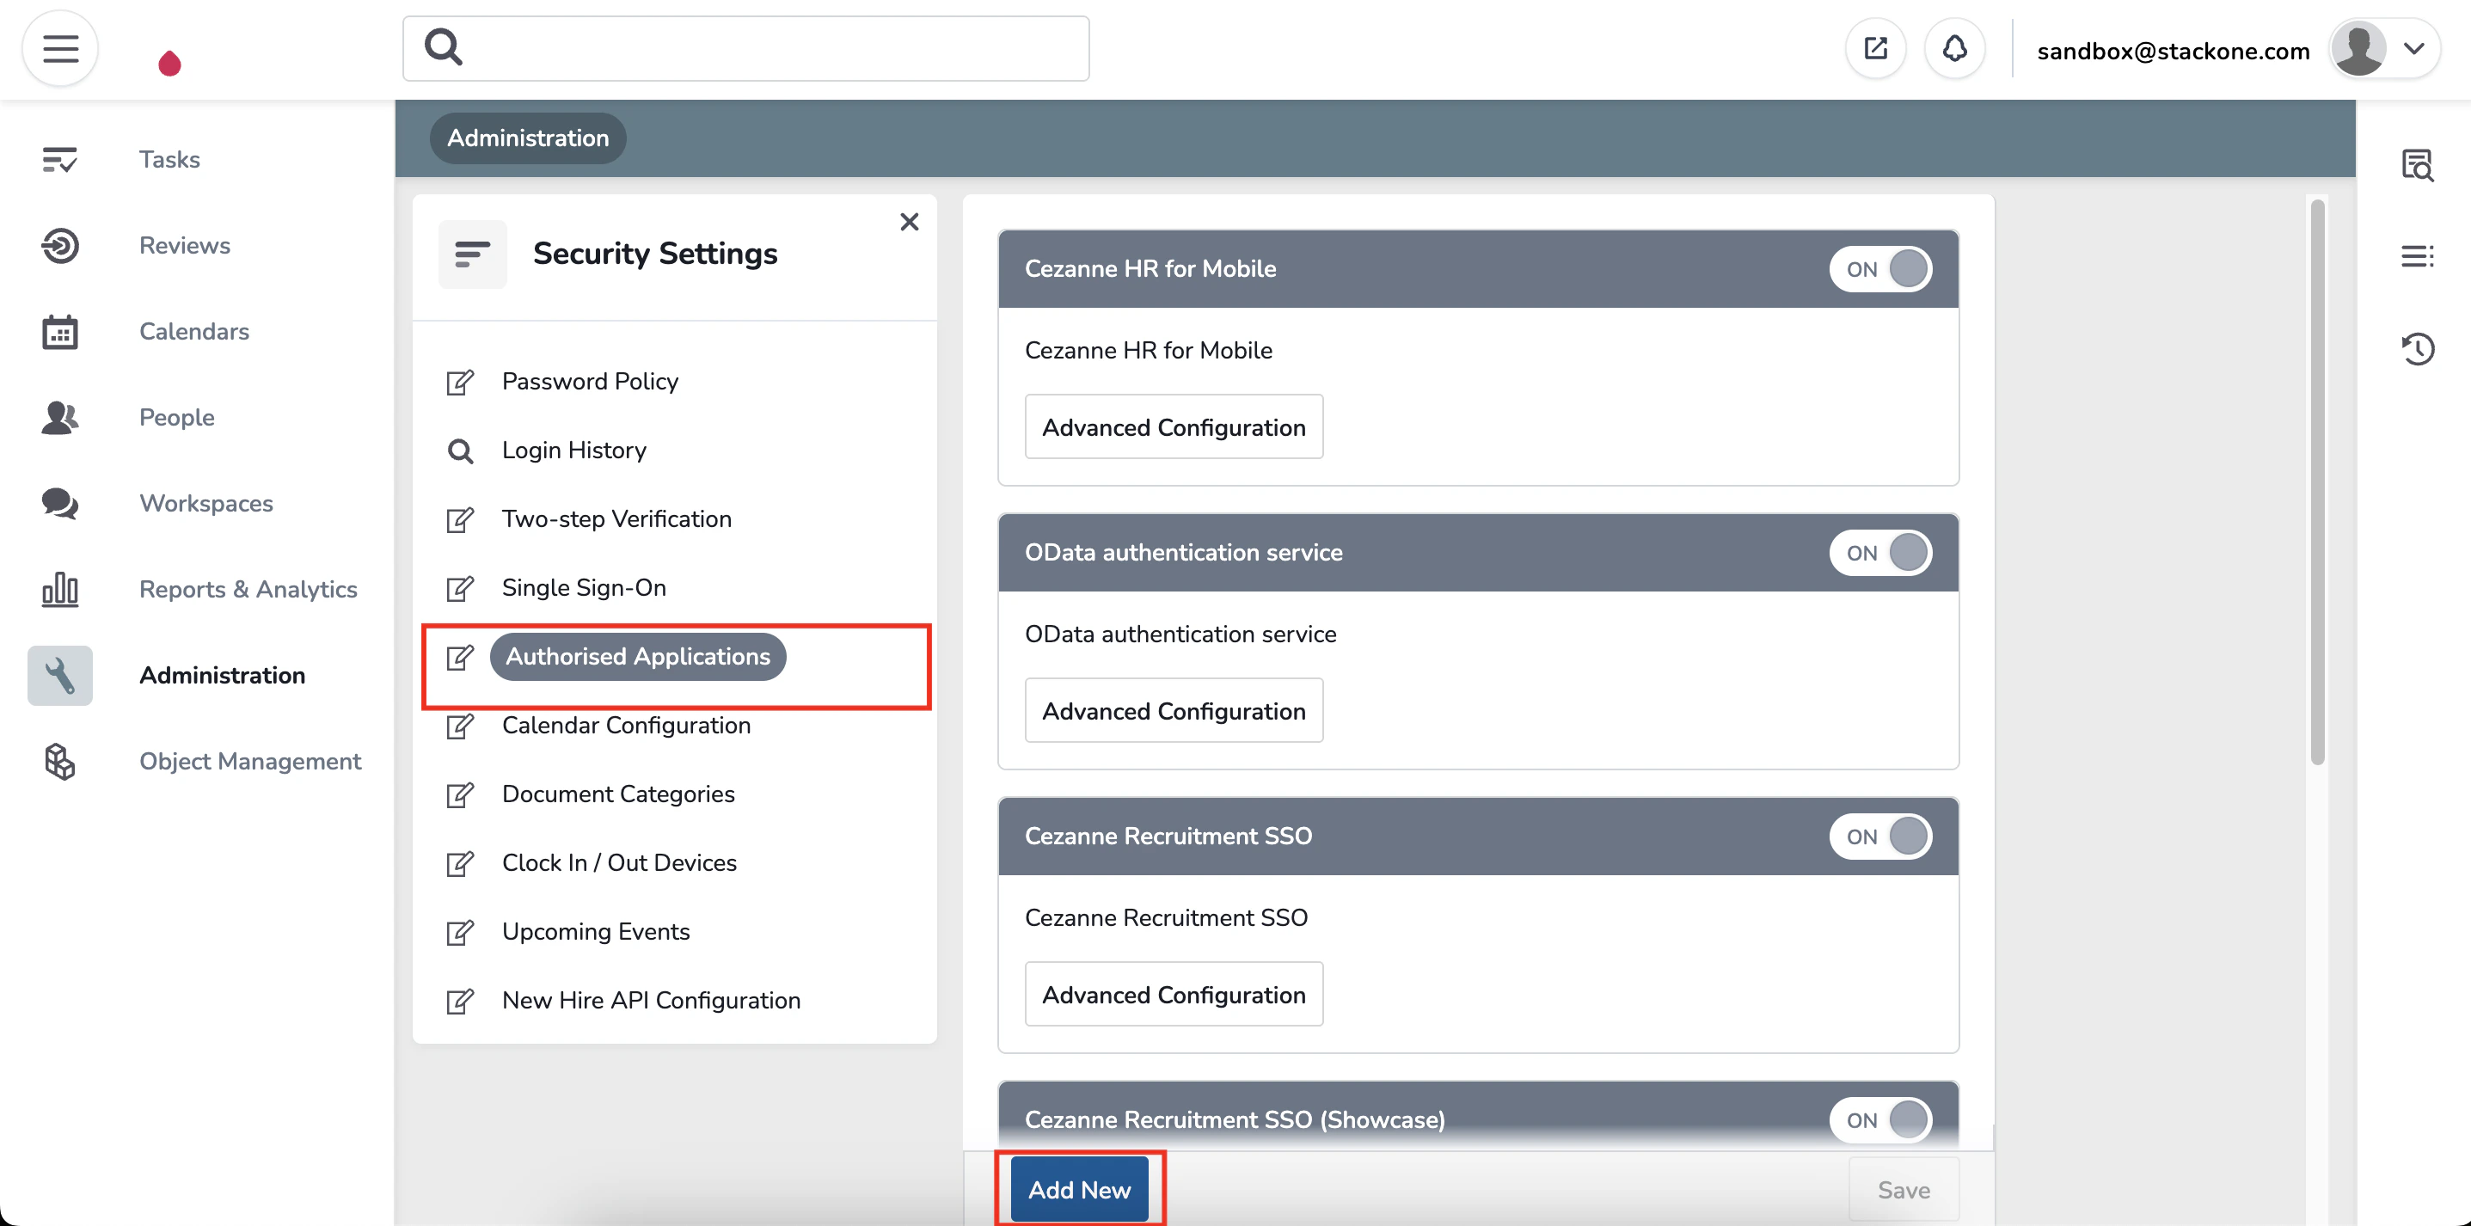Click the open-in-new-window icon
This screenshot has width=2471, height=1226.
point(1875,49)
